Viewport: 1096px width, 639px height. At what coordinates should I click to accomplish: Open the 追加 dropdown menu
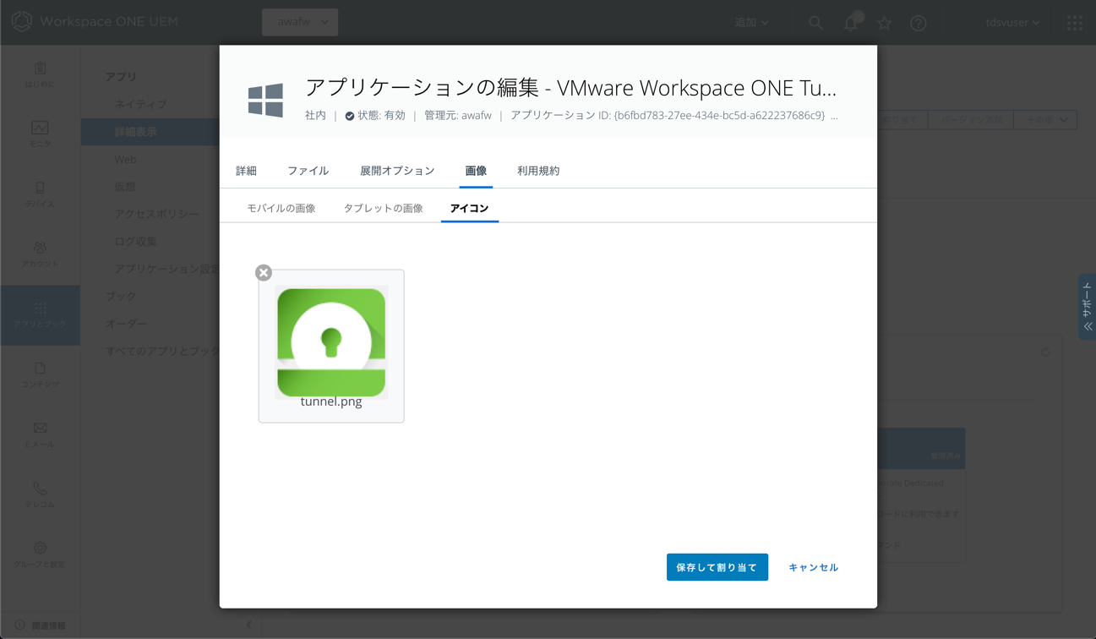click(x=751, y=23)
